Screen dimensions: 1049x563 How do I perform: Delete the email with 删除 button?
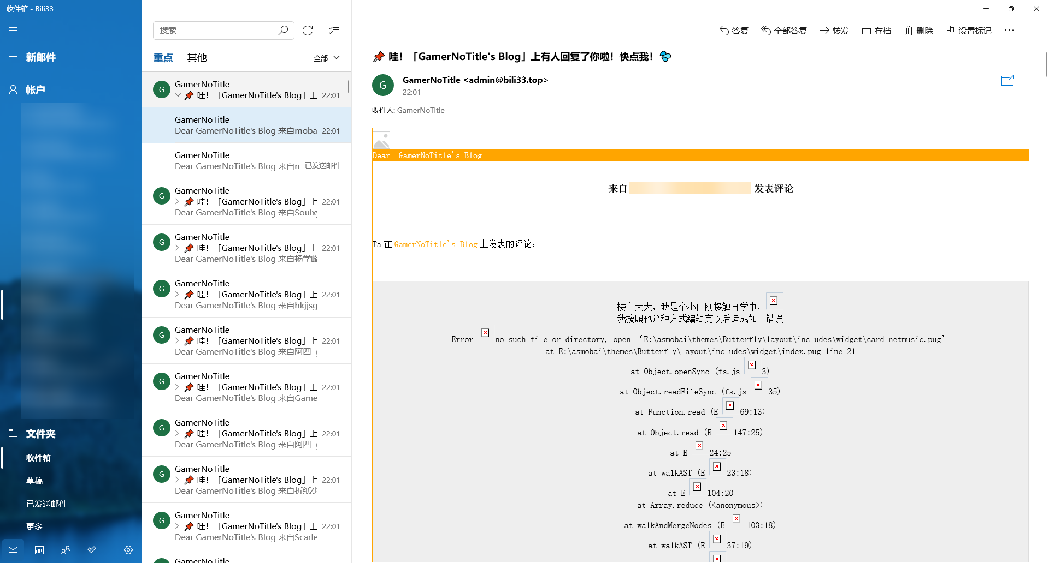[918, 31]
